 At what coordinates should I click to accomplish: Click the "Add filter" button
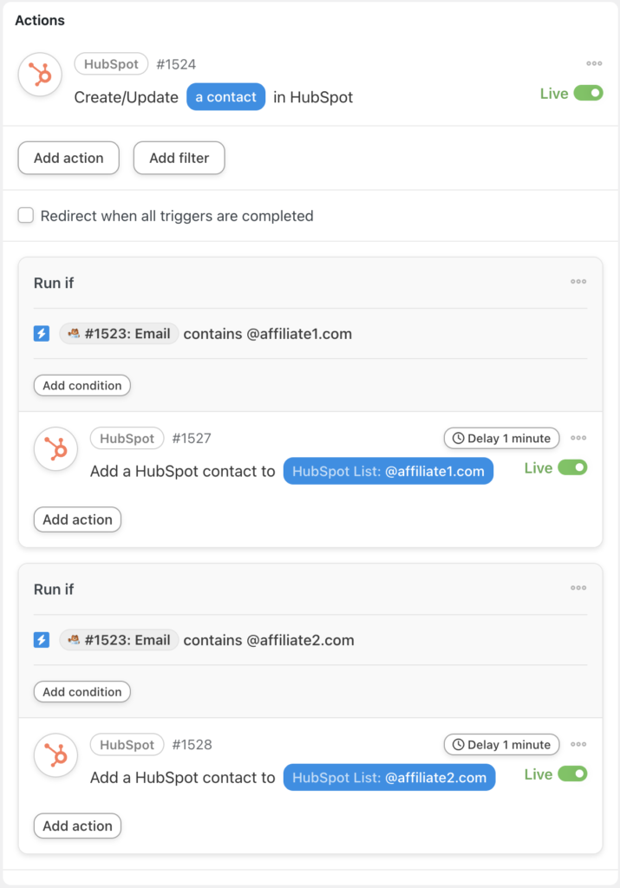[179, 158]
